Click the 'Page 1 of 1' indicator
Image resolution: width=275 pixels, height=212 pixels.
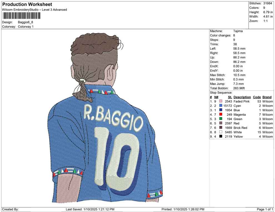tap(265, 209)
